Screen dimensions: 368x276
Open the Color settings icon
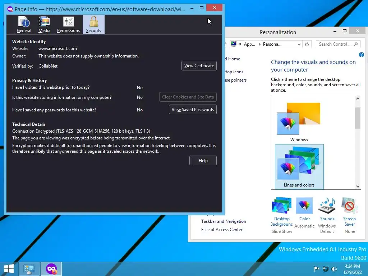click(x=304, y=205)
